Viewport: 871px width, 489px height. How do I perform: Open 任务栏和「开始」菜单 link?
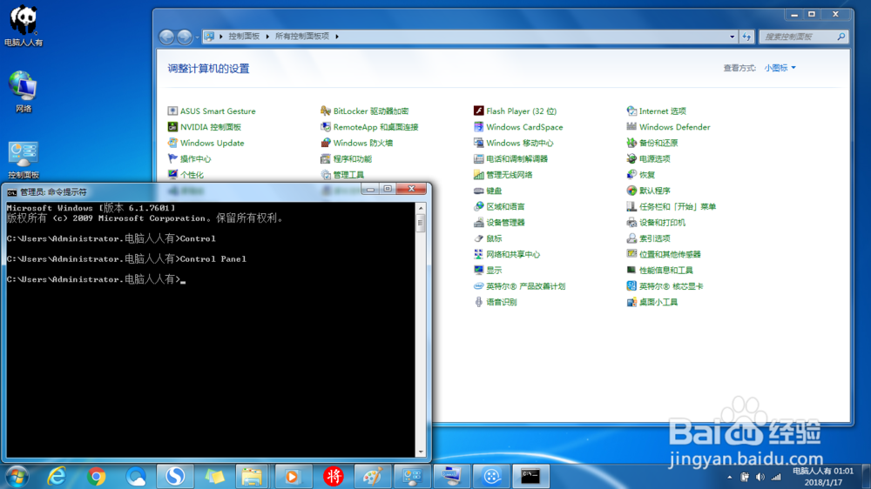click(672, 206)
